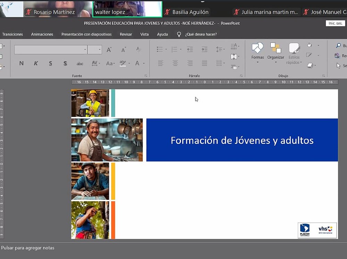
Task: Open the font size dropdown
Action: coord(100,50)
